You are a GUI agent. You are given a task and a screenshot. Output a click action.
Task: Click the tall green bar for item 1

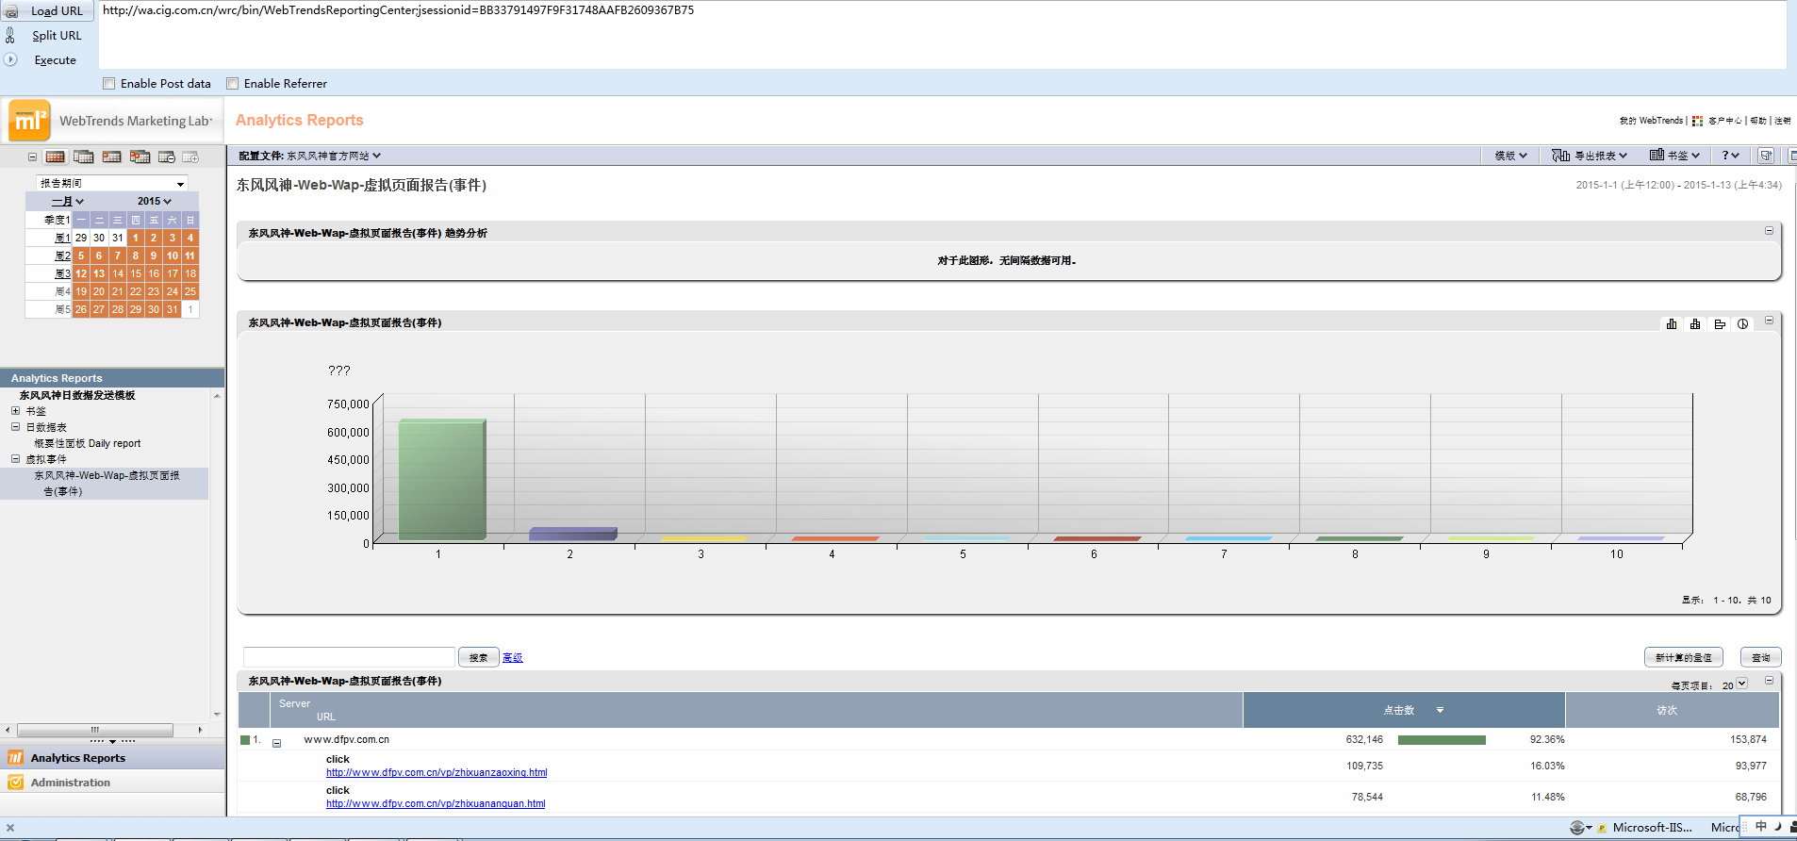[x=441, y=480]
